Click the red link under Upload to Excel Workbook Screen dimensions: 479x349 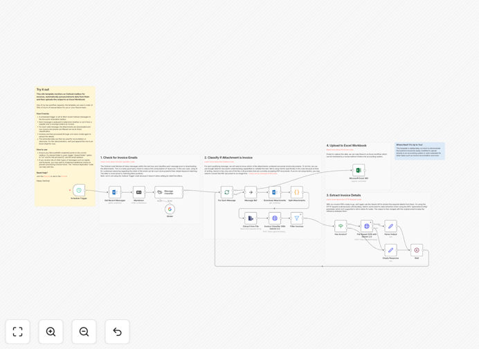(340, 150)
